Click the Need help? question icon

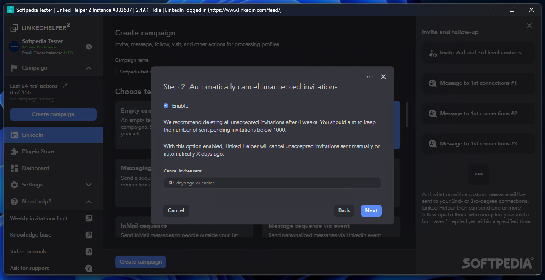[x=14, y=202]
